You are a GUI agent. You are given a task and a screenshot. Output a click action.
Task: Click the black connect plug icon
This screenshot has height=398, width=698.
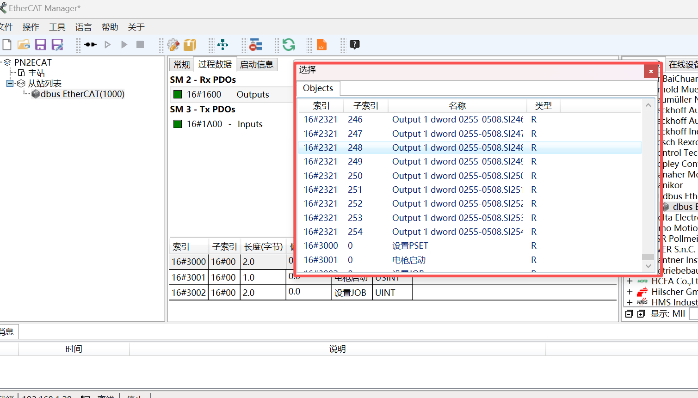click(x=91, y=45)
